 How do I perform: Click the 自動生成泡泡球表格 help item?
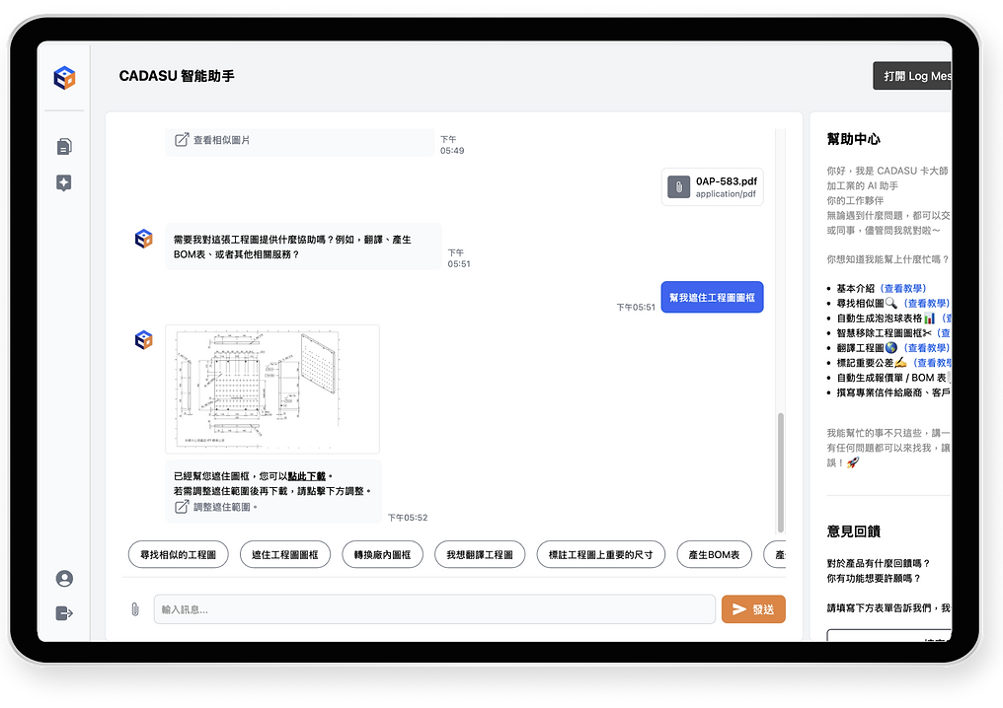point(880,318)
